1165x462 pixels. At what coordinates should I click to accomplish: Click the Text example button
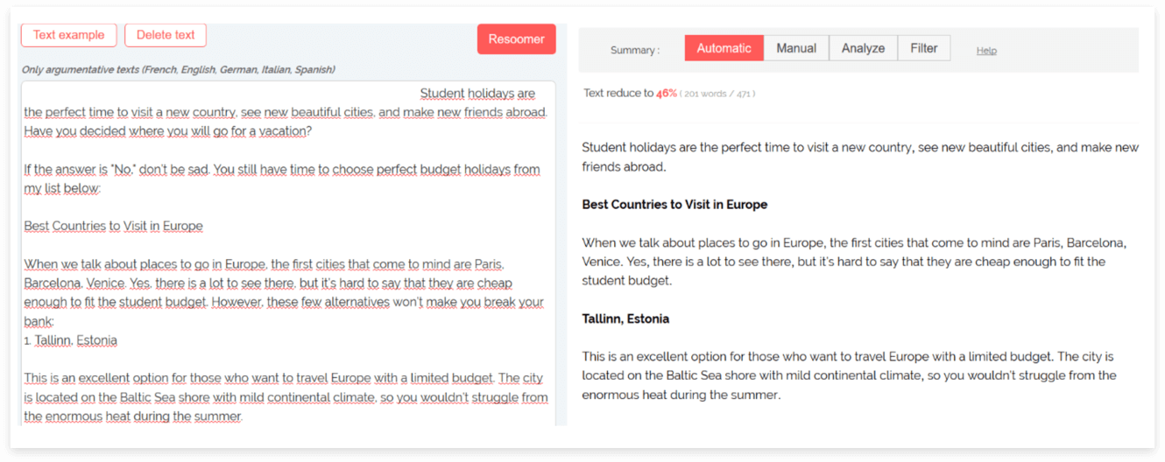coord(68,35)
